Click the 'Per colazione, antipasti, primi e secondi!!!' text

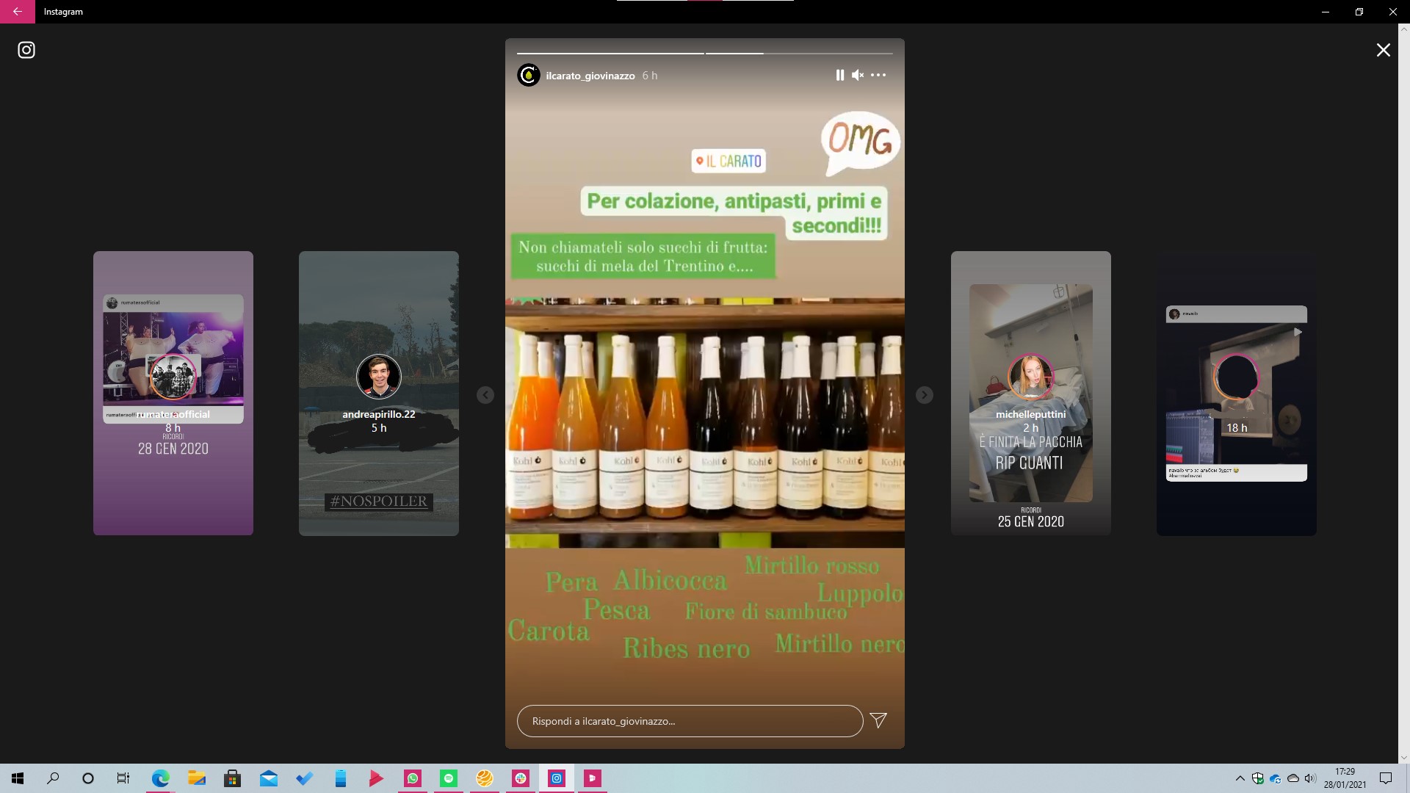[x=734, y=213]
